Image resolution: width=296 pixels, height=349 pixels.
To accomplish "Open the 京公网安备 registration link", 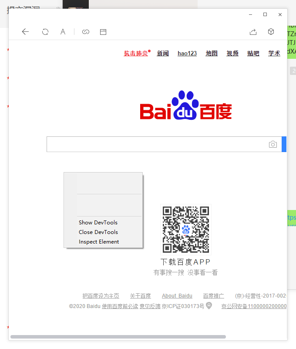I will [254, 306].
